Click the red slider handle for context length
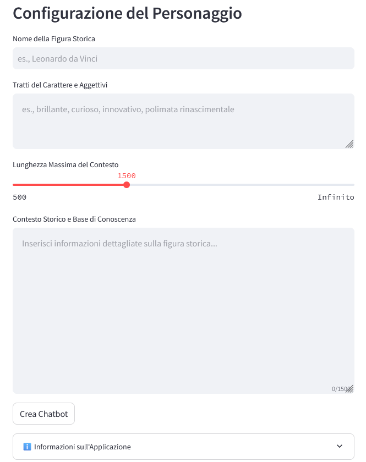Image resolution: width=366 pixels, height=462 pixels. coord(127,185)
